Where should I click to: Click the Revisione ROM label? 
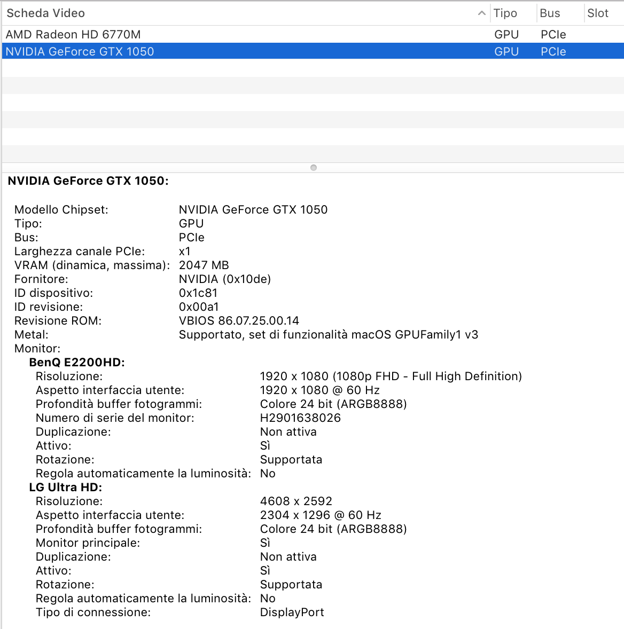pos(58,321)
